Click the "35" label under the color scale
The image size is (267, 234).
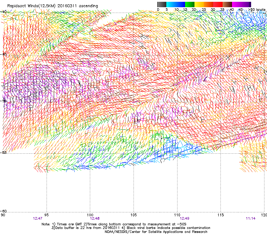click(222, 9)
